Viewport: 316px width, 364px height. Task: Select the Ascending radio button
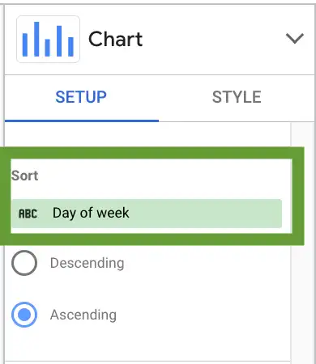(x=24, y=315)
